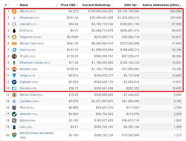Sort table by rank number column
Screen dimensions: 186x141
click(7, 5)
